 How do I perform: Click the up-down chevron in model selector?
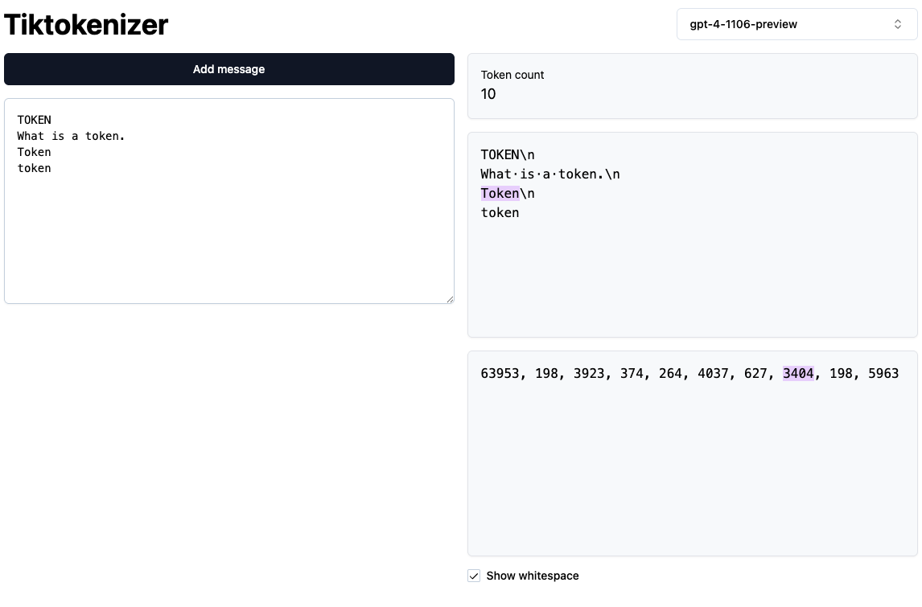(x=898, y=24)
